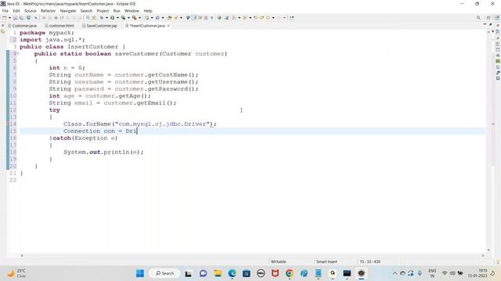Select the InsertCustomer.java editor tab
Viewport: 501px width, 281px height.
146,26
